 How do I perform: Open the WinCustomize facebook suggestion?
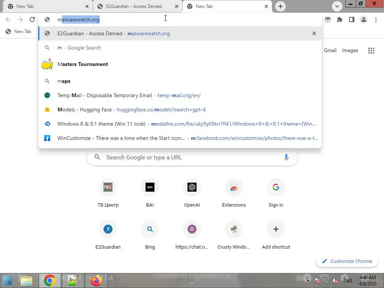pyautogui.click(x=180, y=138)
